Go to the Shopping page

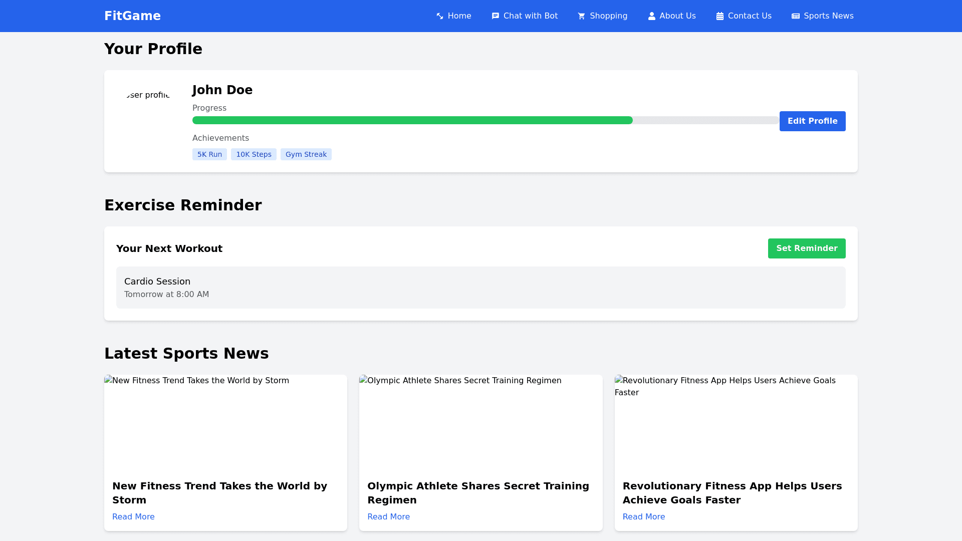pos(608,16)
